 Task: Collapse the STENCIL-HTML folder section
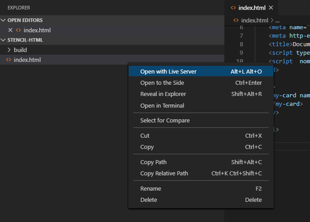coord(4,40)
